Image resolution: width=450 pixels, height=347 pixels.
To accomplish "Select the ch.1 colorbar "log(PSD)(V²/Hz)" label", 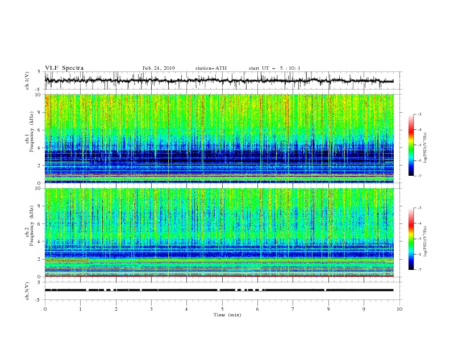I will (x=426, y=148).
